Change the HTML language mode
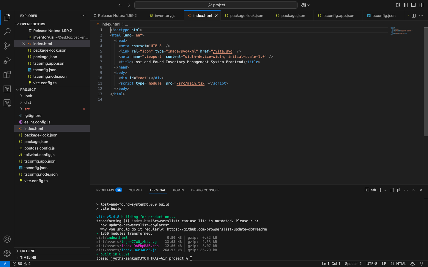The image size is (428, 267). [x=401, y=264]
